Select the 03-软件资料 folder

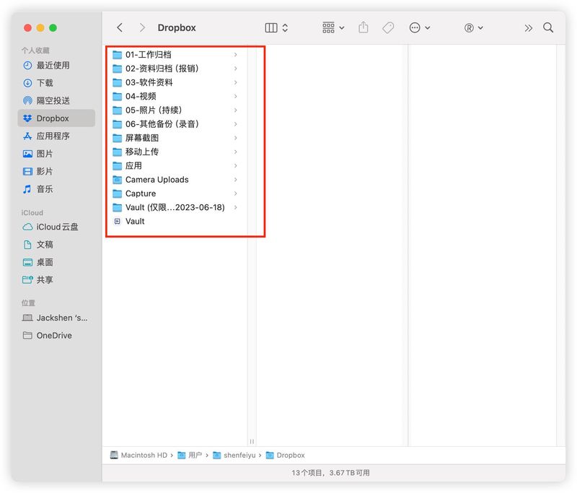175,82
